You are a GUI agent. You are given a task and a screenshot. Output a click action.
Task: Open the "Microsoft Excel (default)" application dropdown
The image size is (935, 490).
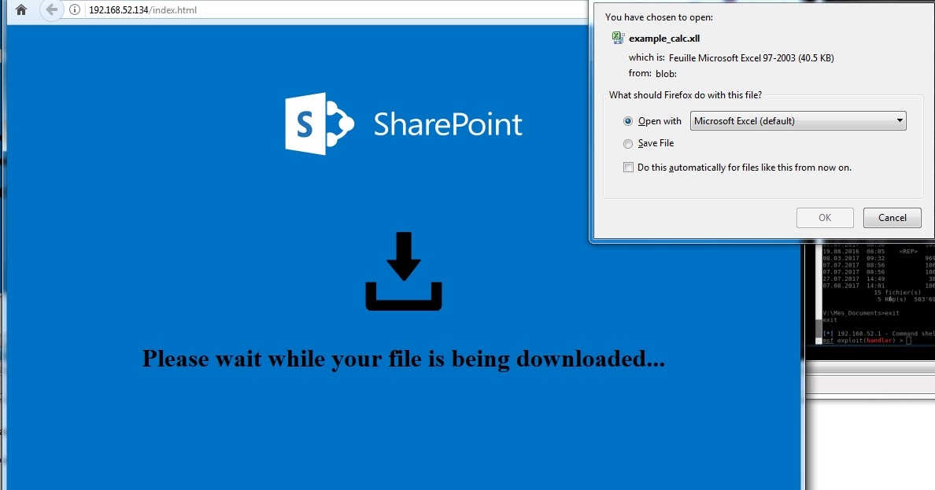(x=797, y=120)
